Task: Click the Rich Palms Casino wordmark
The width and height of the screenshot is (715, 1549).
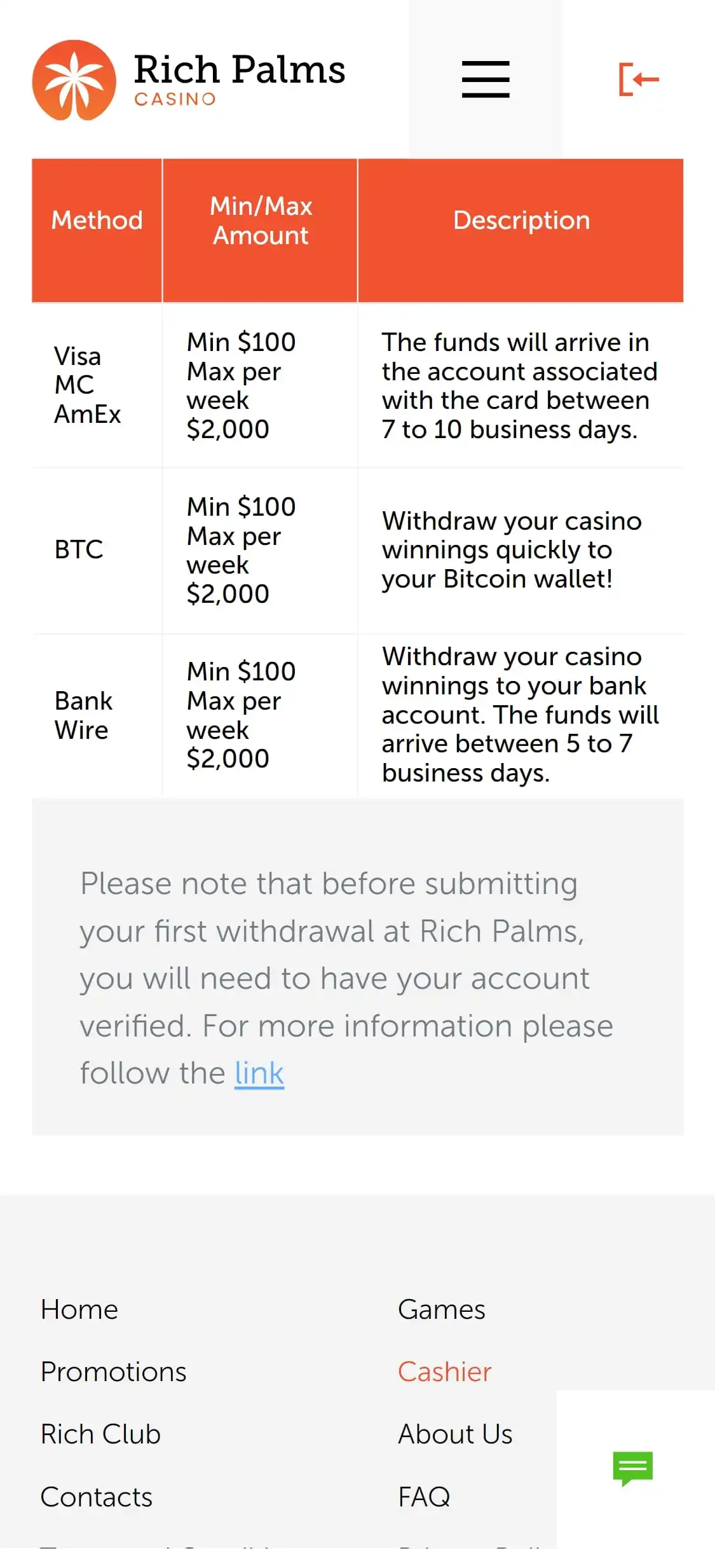Action: tap(240, 79)
